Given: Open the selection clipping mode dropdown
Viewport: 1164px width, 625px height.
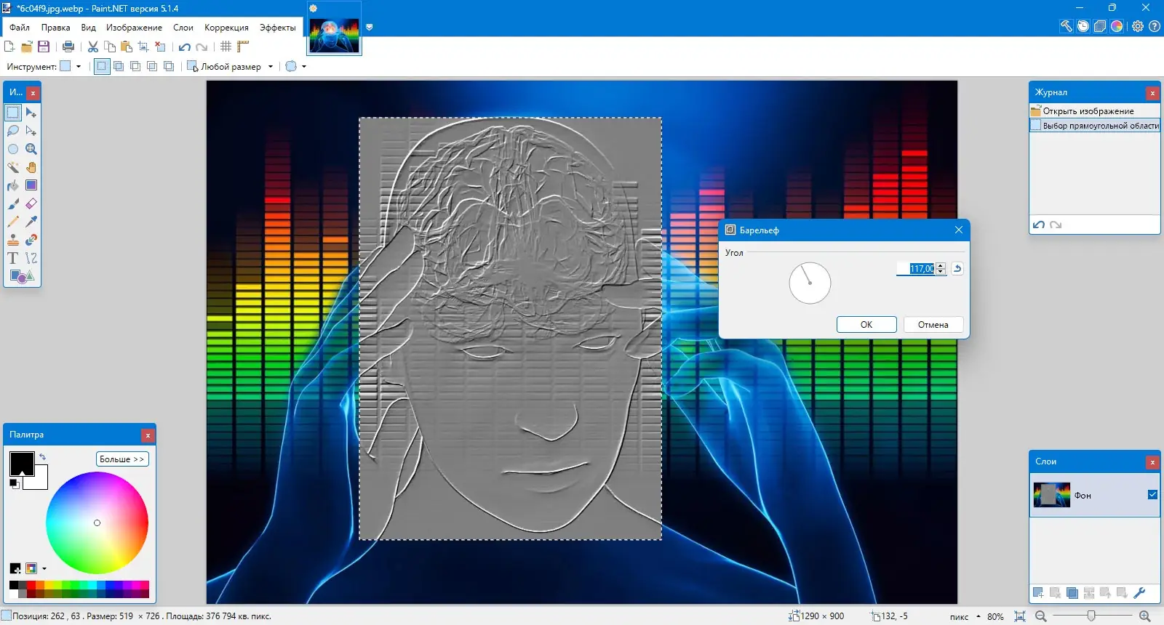Looking at the screenshot, I should coord(295,66).
